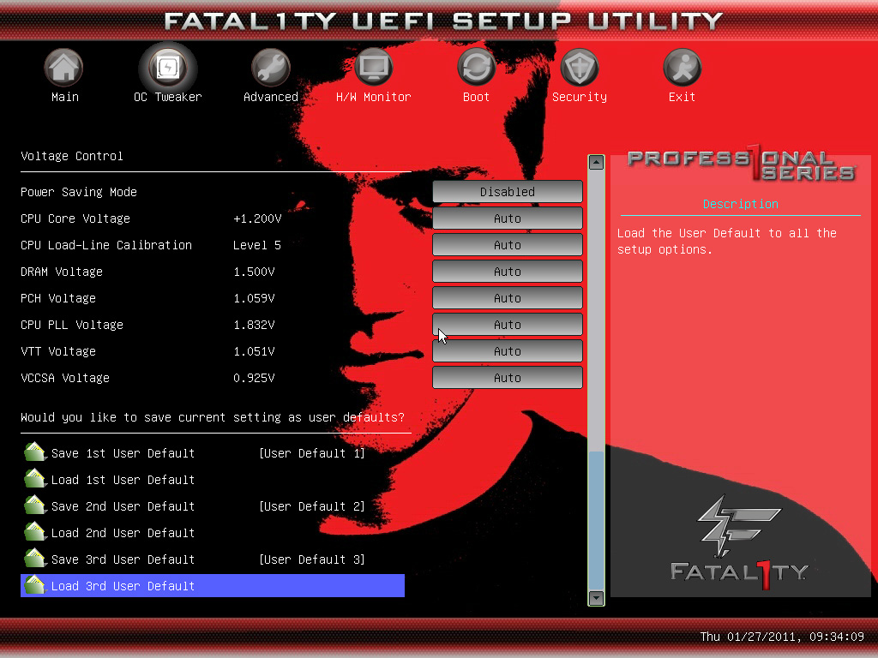Select the CPU Core Voltage label
878x658 pixels.
pos(75,218)
